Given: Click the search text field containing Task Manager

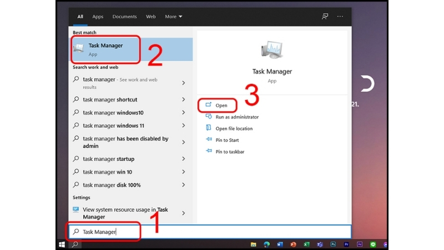Looking at the screenshot, I should click(x=210, y=232).
